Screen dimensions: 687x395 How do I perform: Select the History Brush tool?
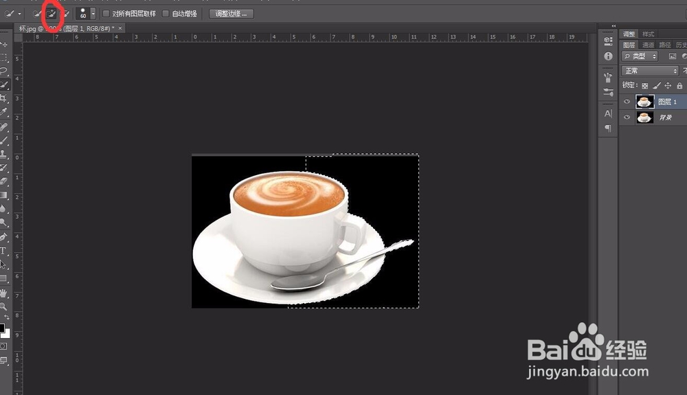tap(3, 168)
